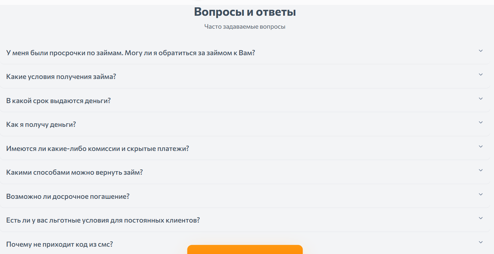Expand the question about commissions and hidden fees
The width and height of the screenshot is (494, 254).
click(97, 148)
